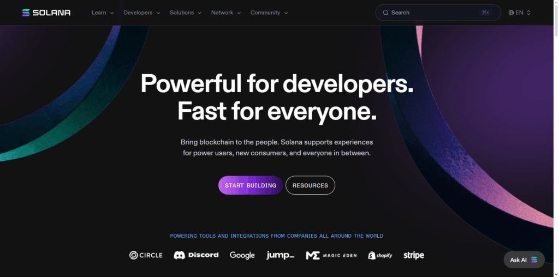Viewport: 559px width, 277px height.
Task: Open the Ask AI chat button
Action: pyautogui.click(x=524, y=260)
